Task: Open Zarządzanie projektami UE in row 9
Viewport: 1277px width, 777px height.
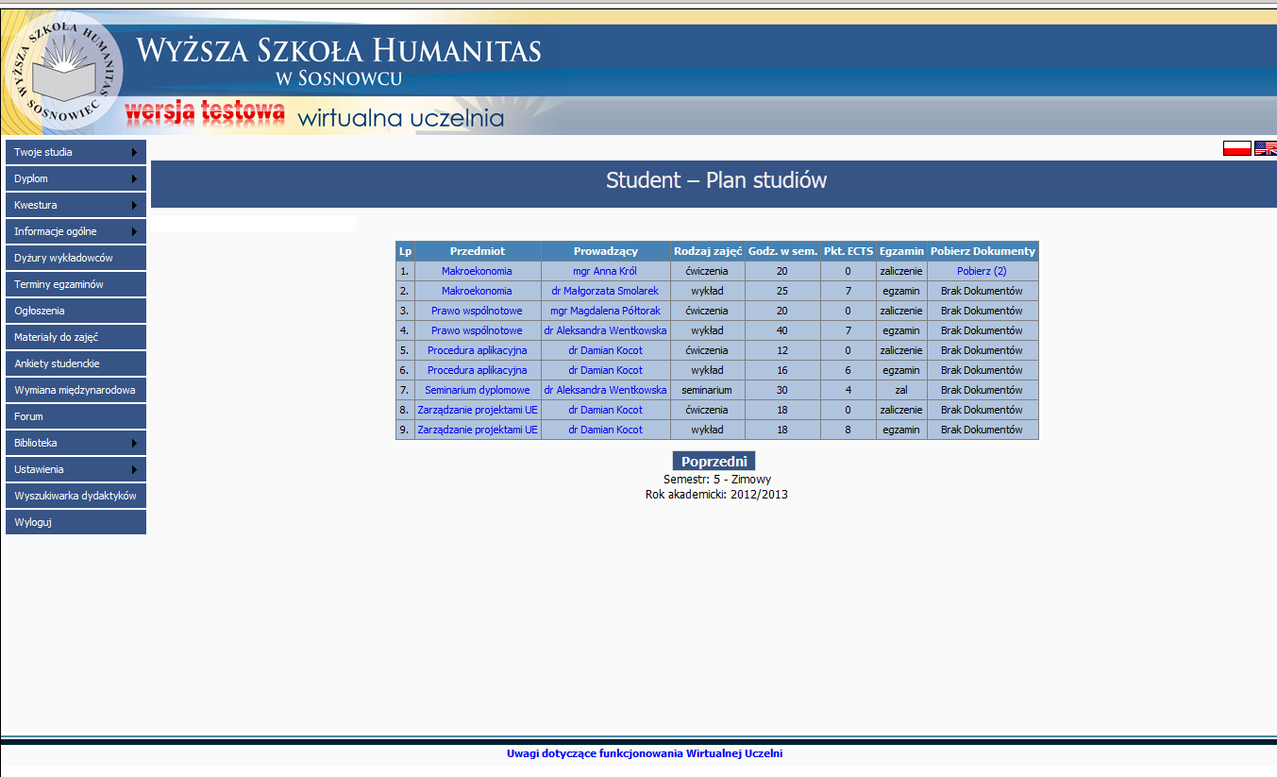Action: click(478, 430)
